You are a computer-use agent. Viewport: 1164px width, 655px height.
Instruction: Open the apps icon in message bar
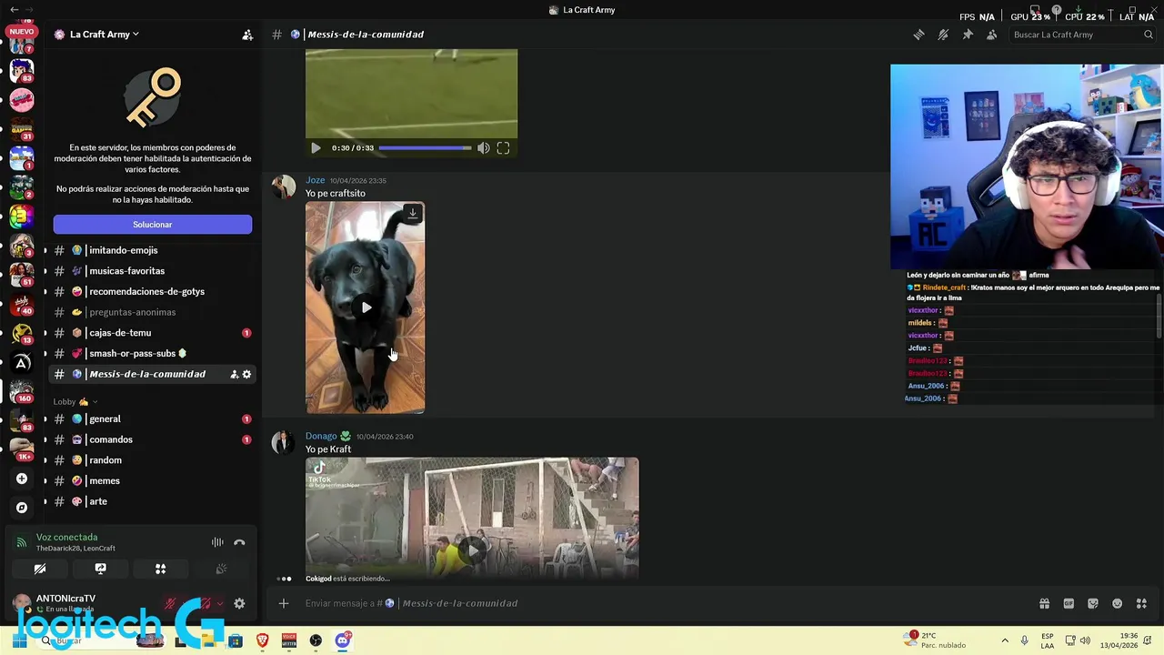pyautogui.click(x=1141, y=603)
